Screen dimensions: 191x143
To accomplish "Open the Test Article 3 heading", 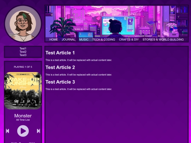I will (60, 82).
